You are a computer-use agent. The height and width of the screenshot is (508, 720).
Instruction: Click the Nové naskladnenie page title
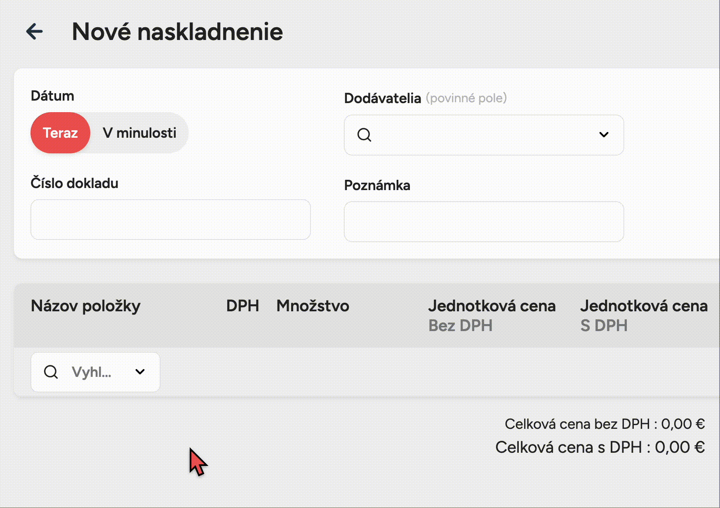click(177, 32)
